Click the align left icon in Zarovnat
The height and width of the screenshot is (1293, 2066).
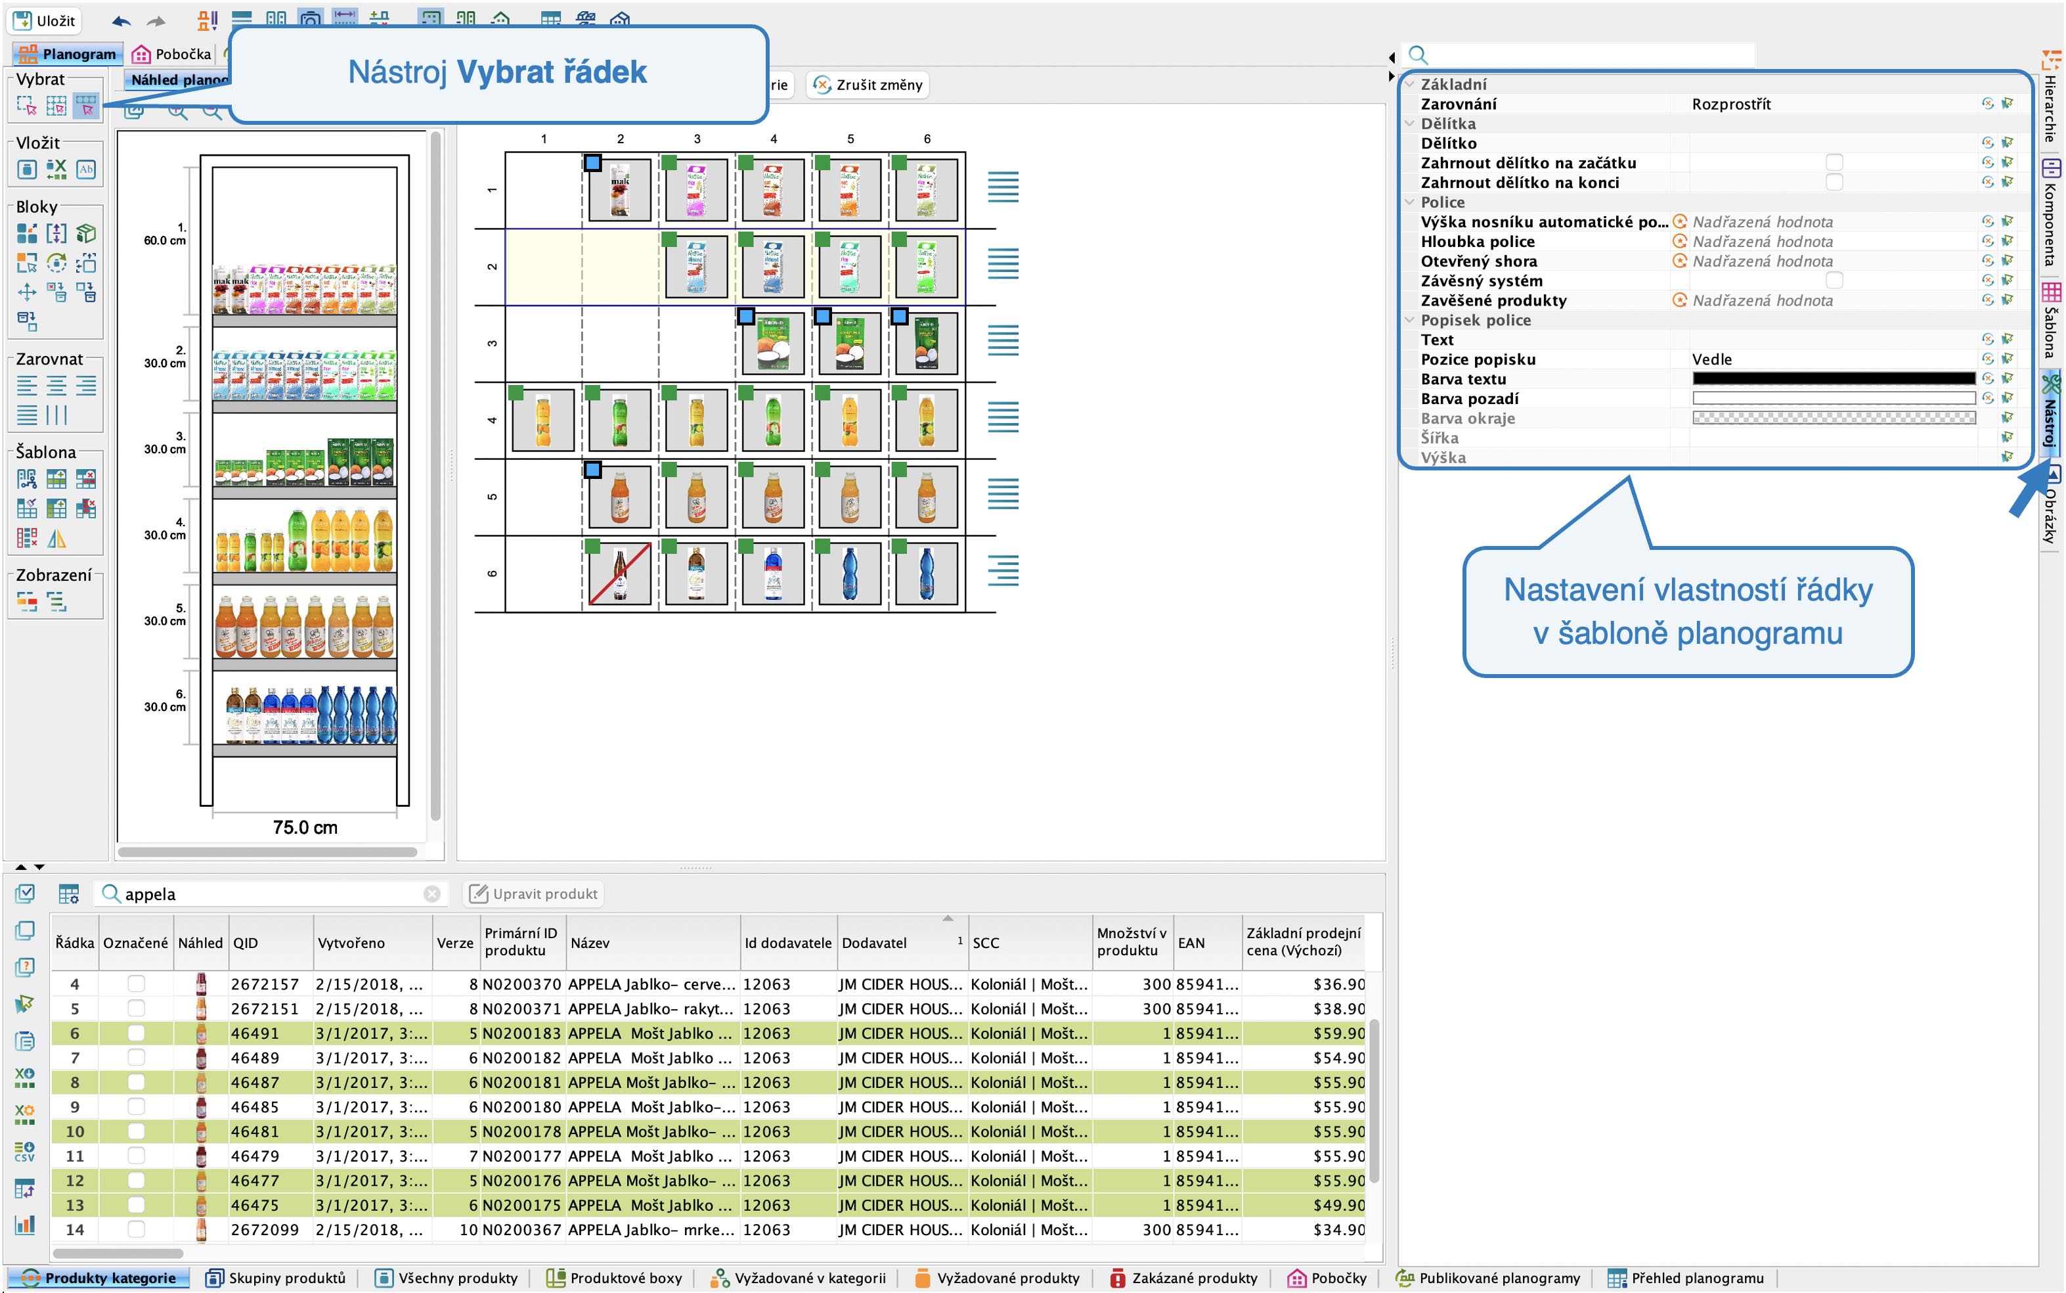(x=26, y=386)
